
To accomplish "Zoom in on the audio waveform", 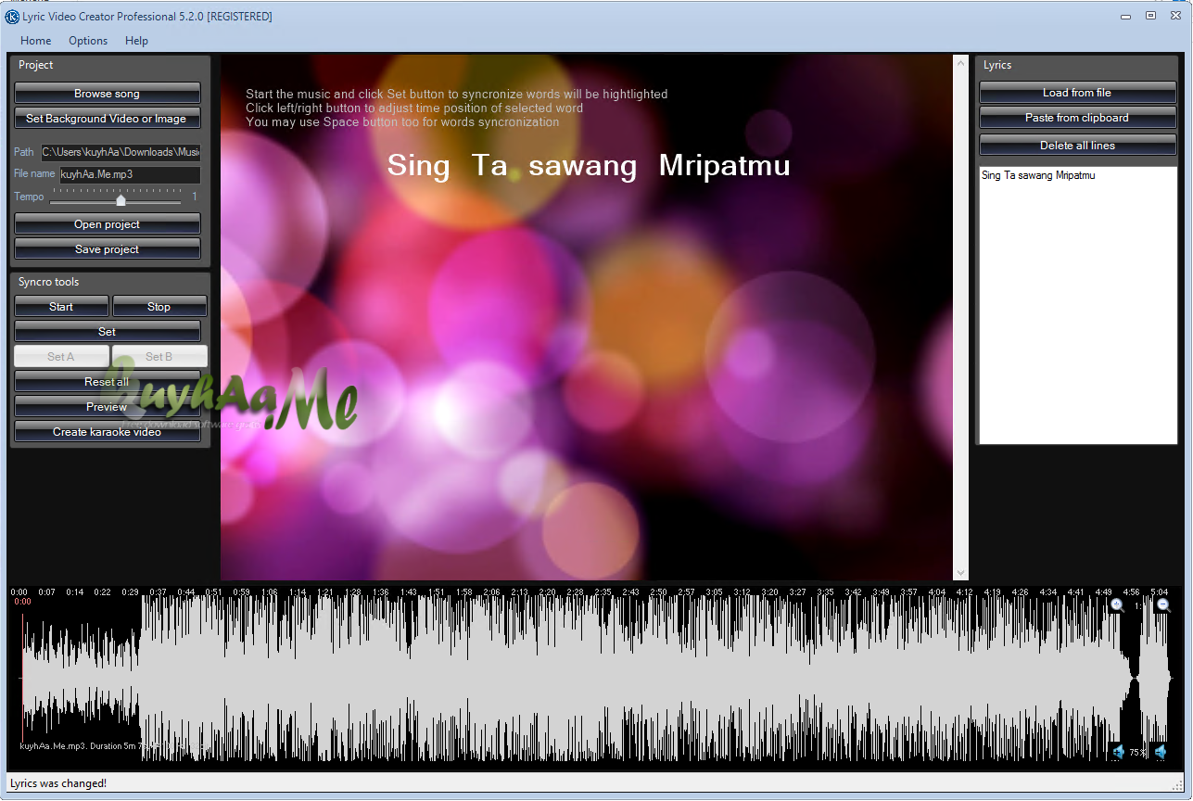I will point(1117,604).
